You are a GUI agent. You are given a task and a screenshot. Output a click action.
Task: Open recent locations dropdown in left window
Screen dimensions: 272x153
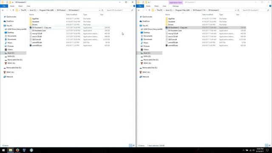pyautogui.click(x=10, y=10)
